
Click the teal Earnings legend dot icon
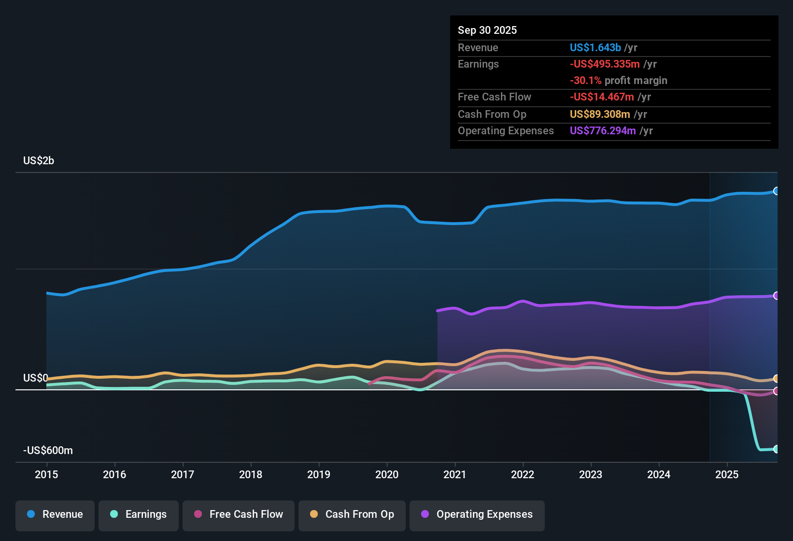(x=114, y=514)
